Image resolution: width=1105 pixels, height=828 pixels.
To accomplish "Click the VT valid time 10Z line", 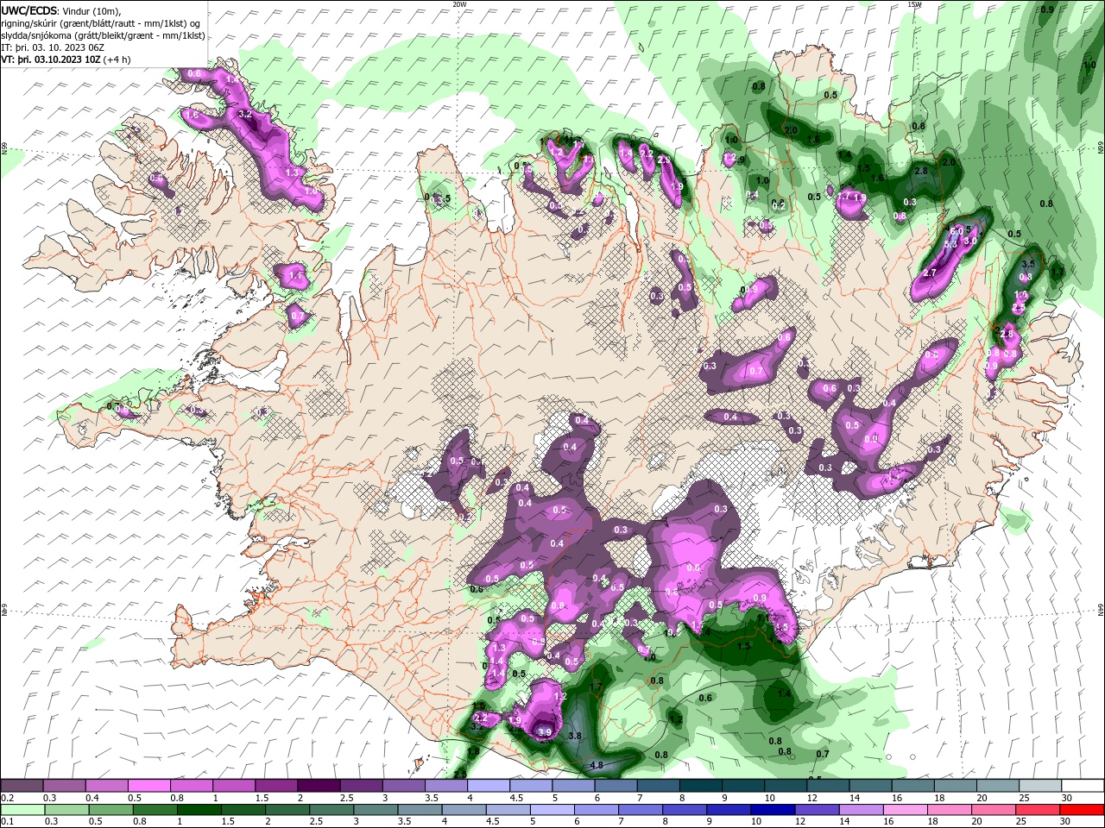I will pyautogui.click(x=66, y=60).
